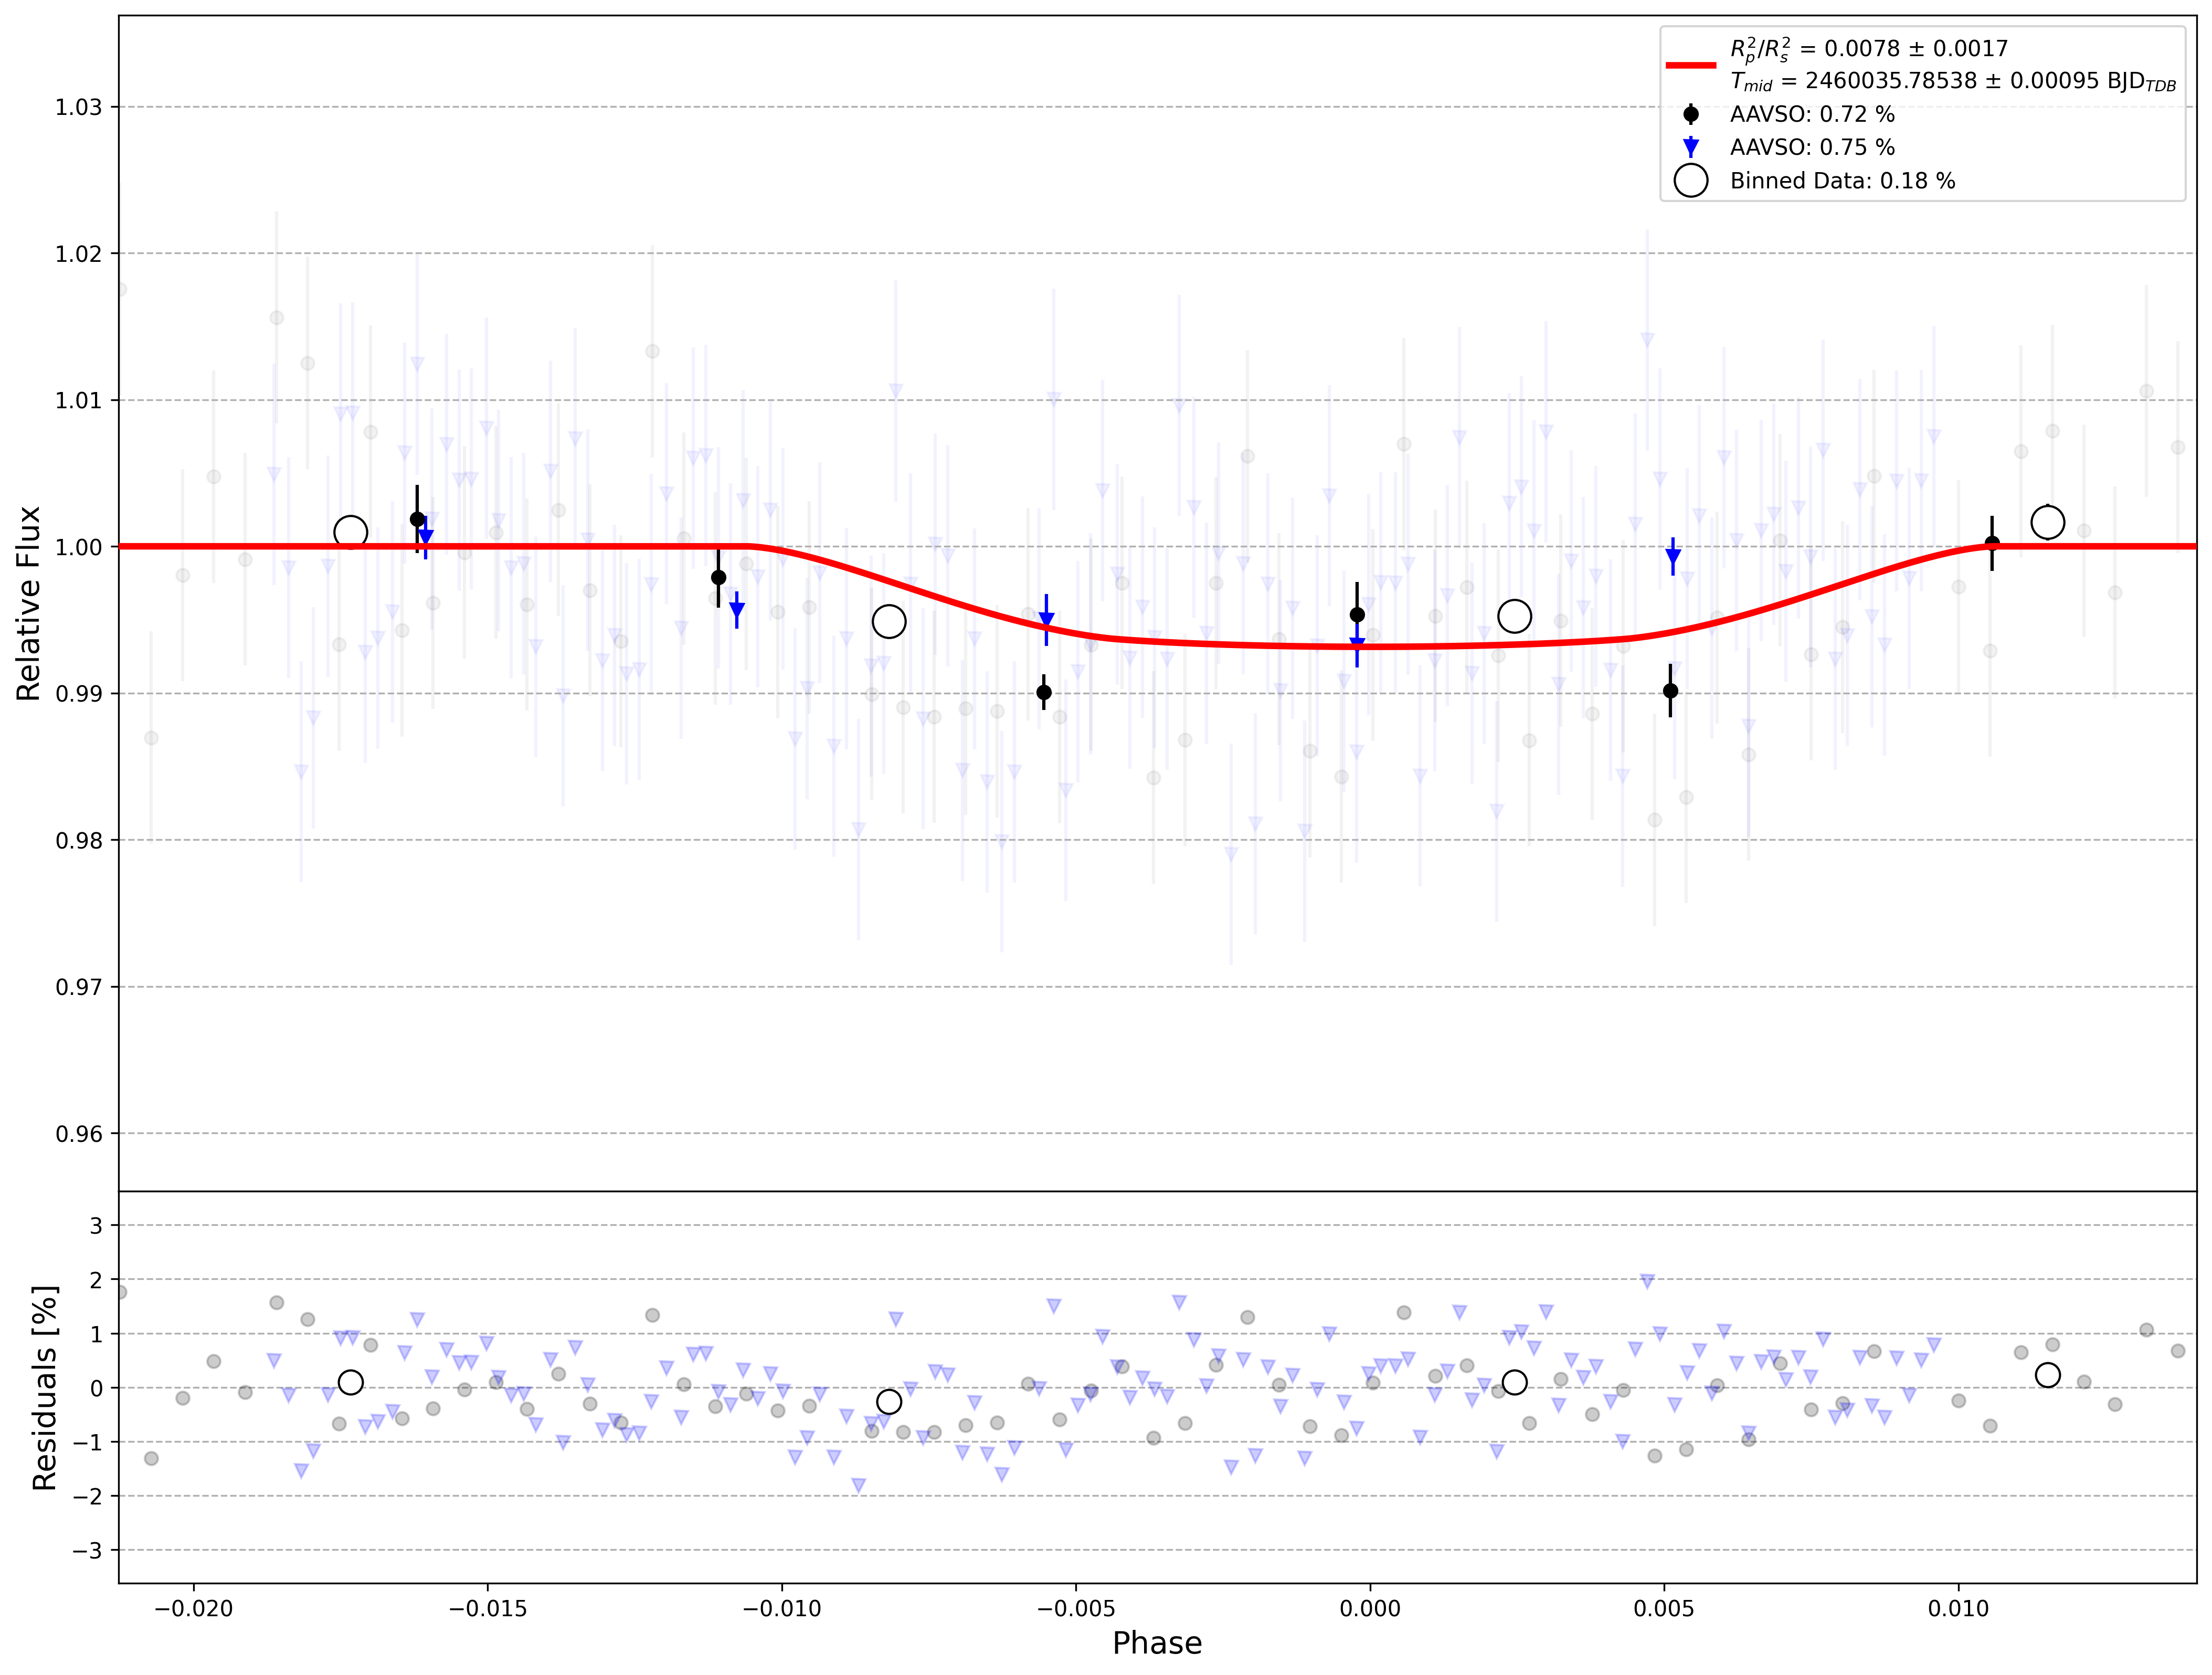
Task: Click the red transit model line legend swatch
Action: point(1691,65)
